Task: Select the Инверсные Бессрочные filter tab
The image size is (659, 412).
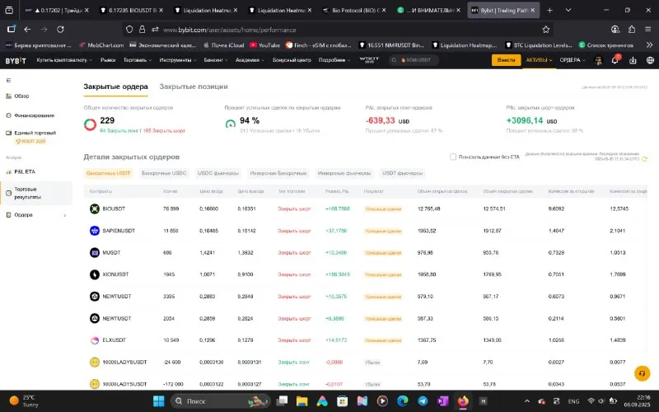Action: 278,173
